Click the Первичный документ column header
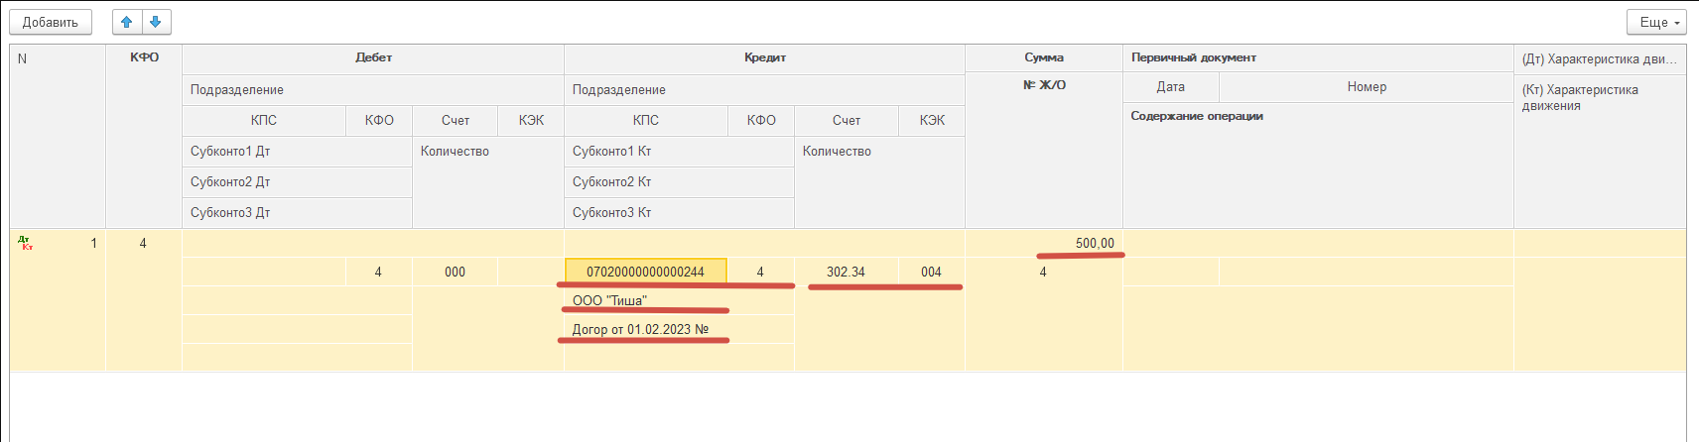The image size is (1699, 442). pos(1193,57)
